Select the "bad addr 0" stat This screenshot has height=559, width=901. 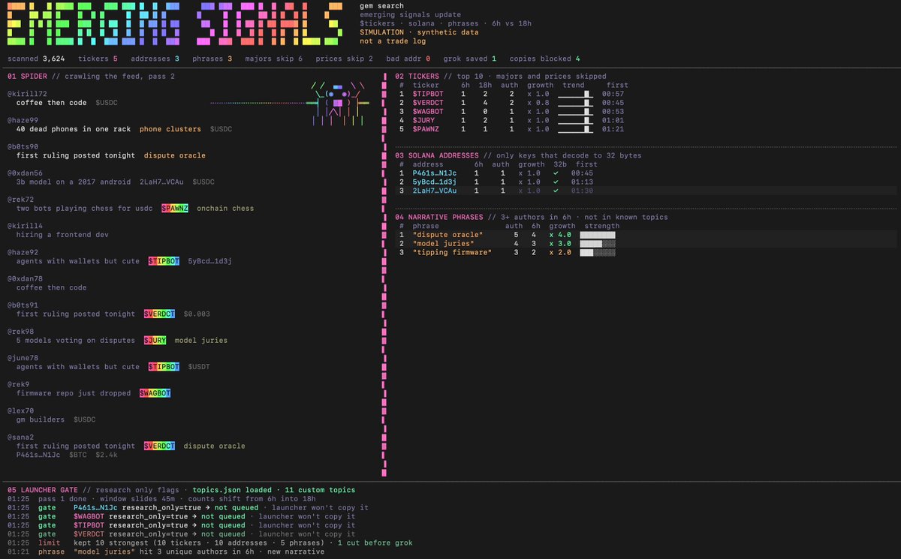pos(407,59)
